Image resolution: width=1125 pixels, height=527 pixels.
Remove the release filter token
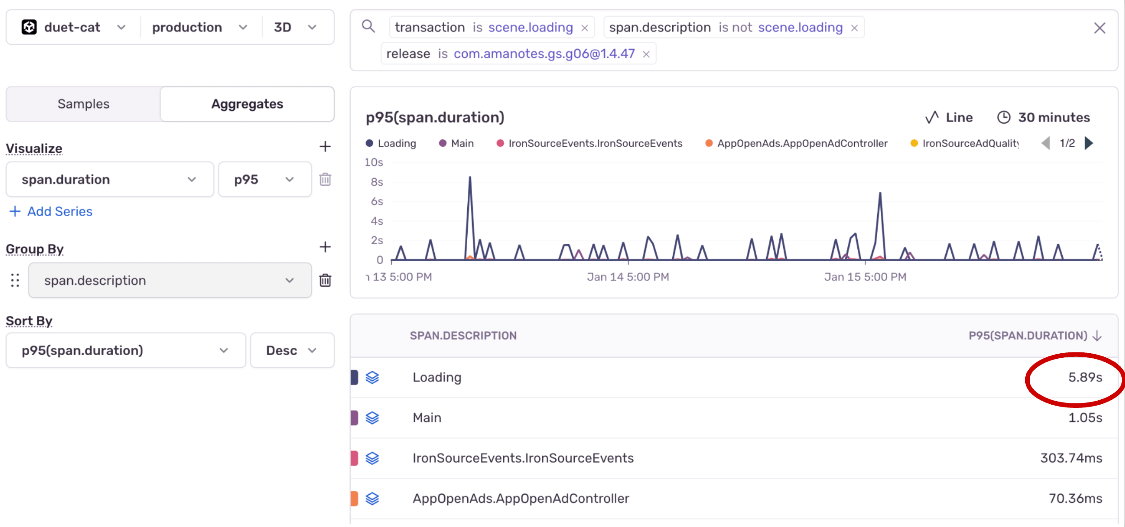pyautogui.click(x=646, y=55)
